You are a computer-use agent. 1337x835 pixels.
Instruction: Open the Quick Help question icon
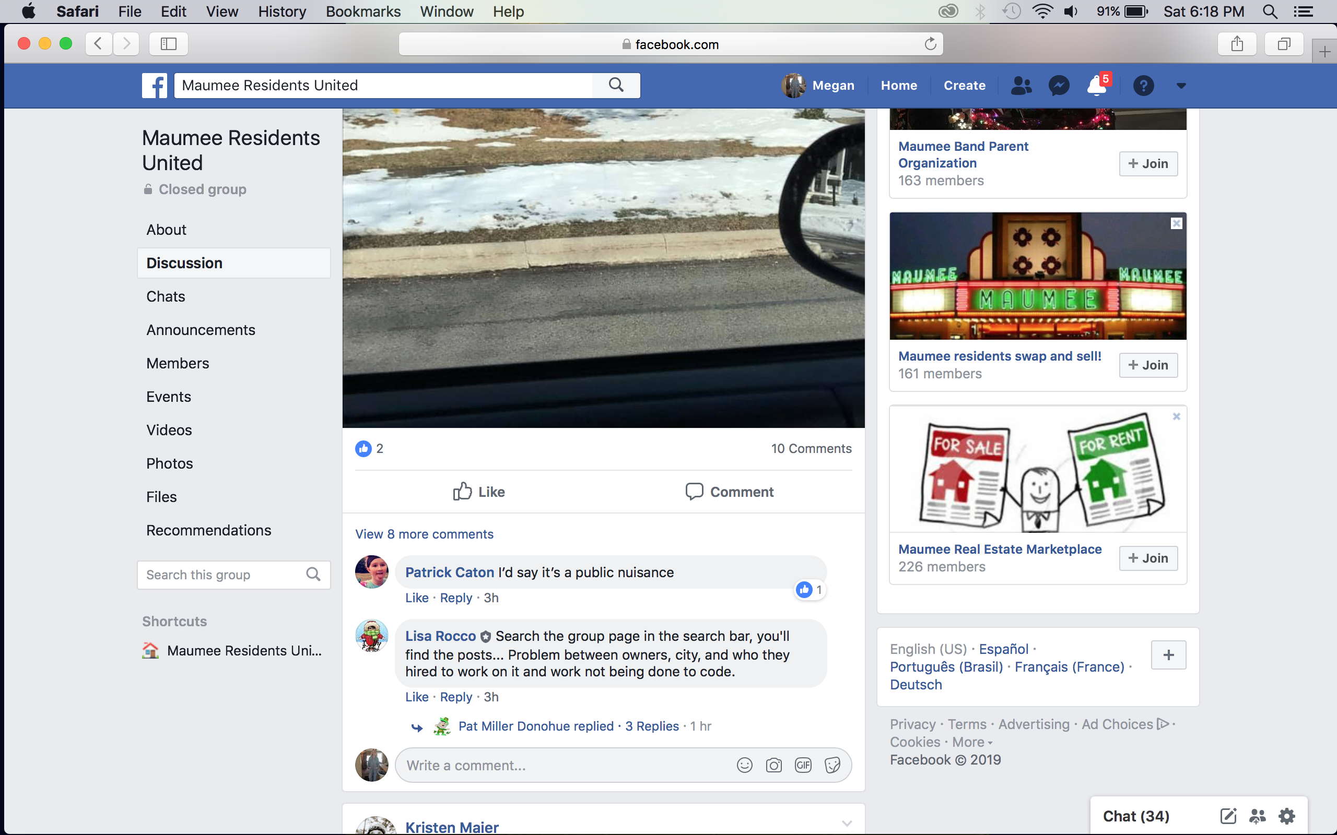pyautogui.click(x=1143, y=86)
